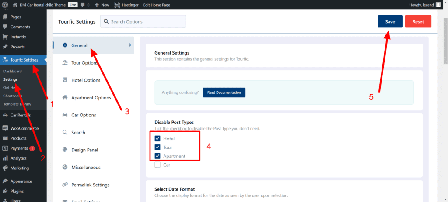Click the plus icon beside New
Viewport: 448px width, 202px height.
pos(97,5)
